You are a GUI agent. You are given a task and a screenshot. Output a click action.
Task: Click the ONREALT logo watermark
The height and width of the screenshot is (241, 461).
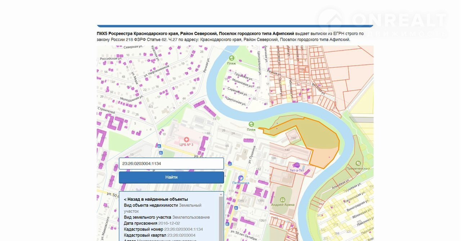point(382,22)
